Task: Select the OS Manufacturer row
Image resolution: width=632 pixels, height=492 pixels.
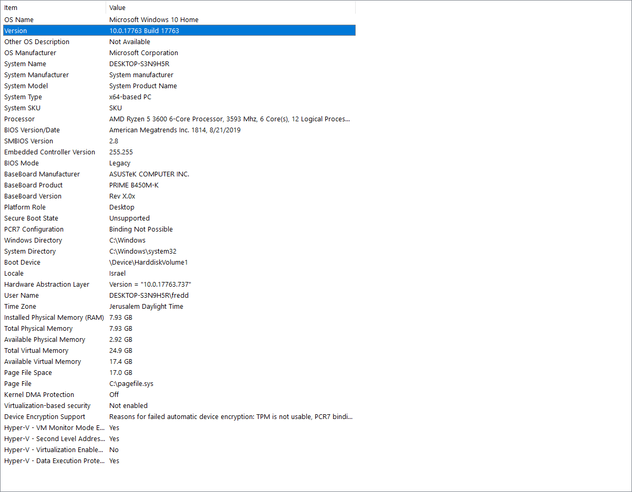Action: coord(179,53)
